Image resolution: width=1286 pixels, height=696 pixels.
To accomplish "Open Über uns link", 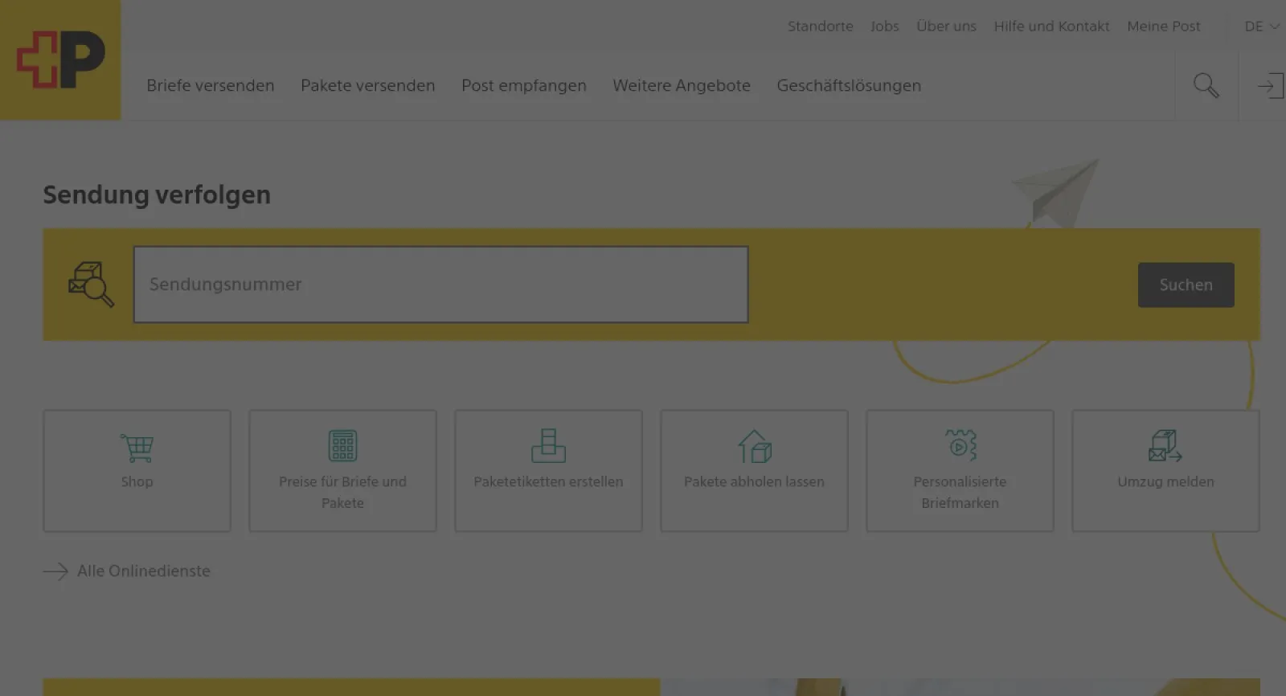I will [x=946, y=27].
